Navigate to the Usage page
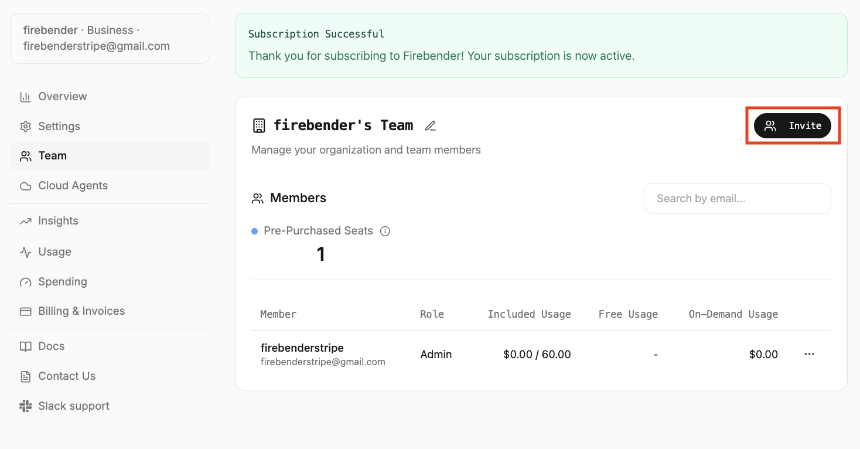The width and height of the screenshot is (860, 449). (54, 252)
